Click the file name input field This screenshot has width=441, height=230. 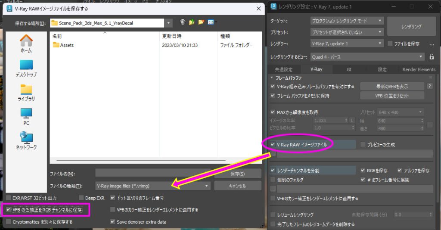coord(153,174)
